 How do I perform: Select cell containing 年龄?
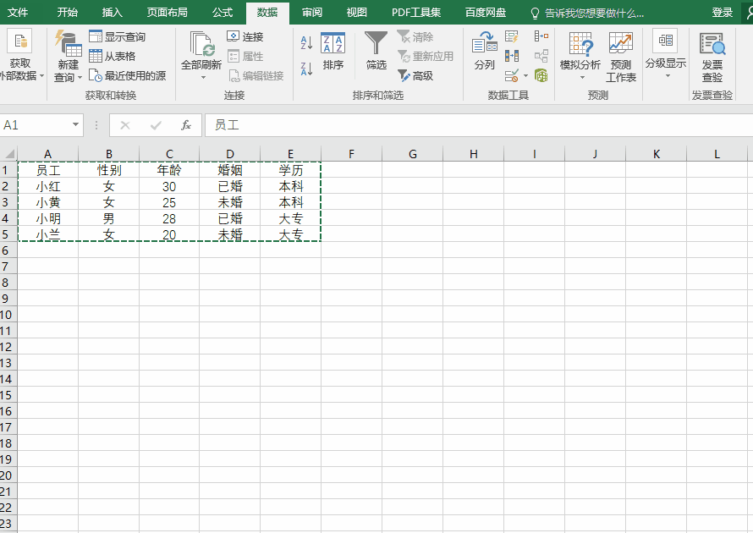(x=169, y=170)
